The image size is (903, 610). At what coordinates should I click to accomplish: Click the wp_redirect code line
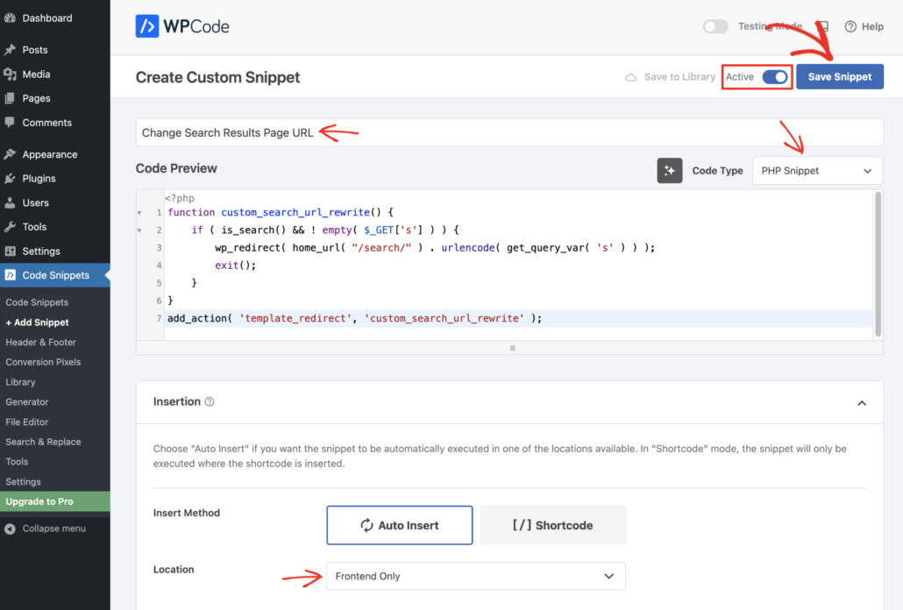(435, 247)
